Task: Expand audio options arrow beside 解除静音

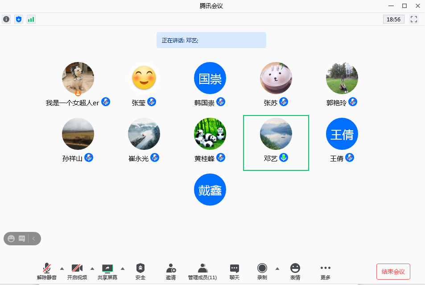Action: point(62,268)
